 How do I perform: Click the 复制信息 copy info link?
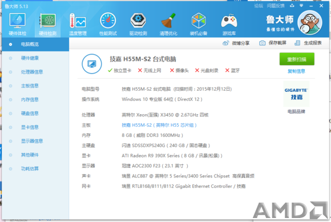296,71
